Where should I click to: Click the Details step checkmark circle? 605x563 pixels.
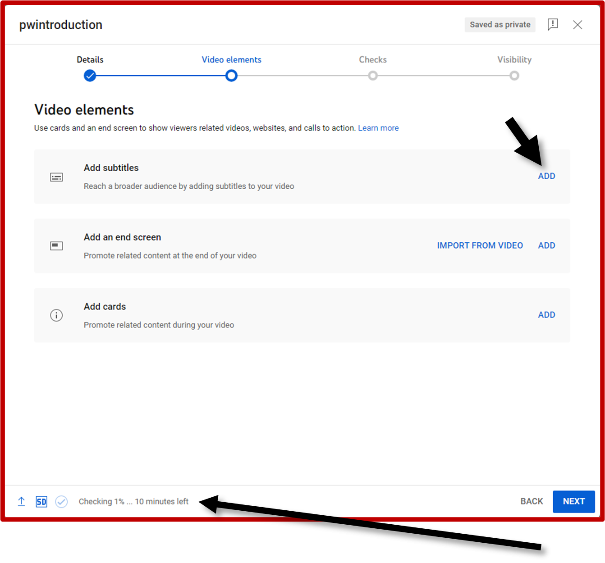point(90,76)
